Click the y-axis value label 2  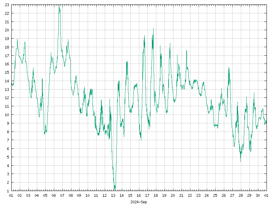[x=8, y=182]
